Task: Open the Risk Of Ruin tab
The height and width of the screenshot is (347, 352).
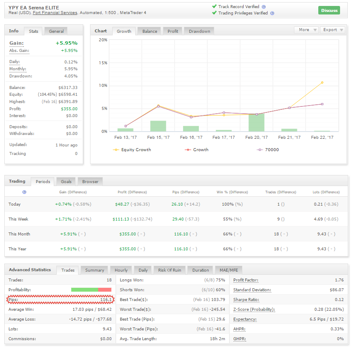Action: point(169,270)
